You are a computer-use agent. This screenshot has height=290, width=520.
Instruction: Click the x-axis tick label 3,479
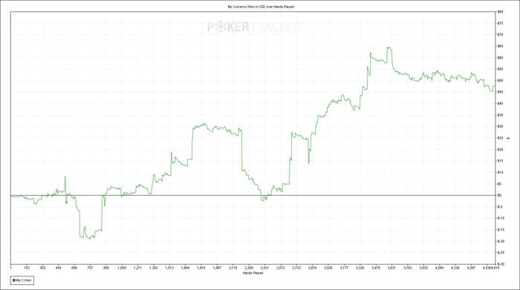[x=376, y=268]
